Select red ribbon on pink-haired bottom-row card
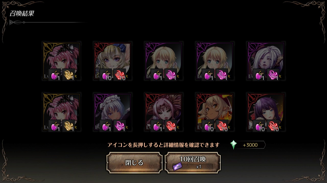Image resolution: width=327 pixels, height=183 pixels. [x=171, y=126]
